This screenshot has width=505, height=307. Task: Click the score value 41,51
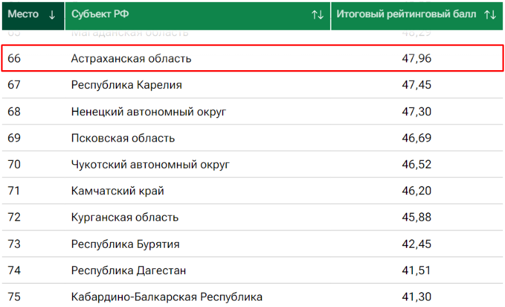point(416,270)
